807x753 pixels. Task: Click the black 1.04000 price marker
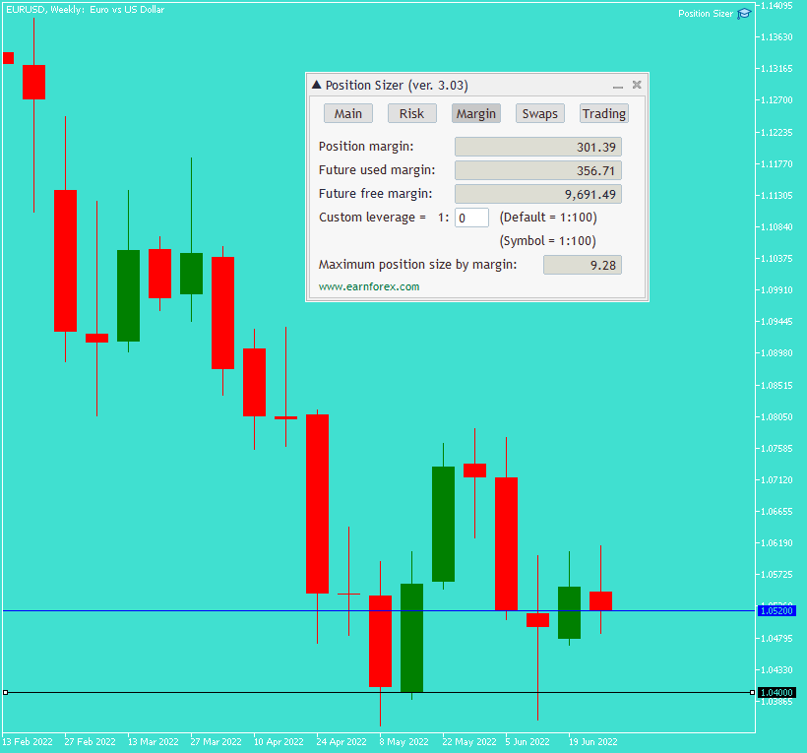pyautogui.click(x=777, y=692)
